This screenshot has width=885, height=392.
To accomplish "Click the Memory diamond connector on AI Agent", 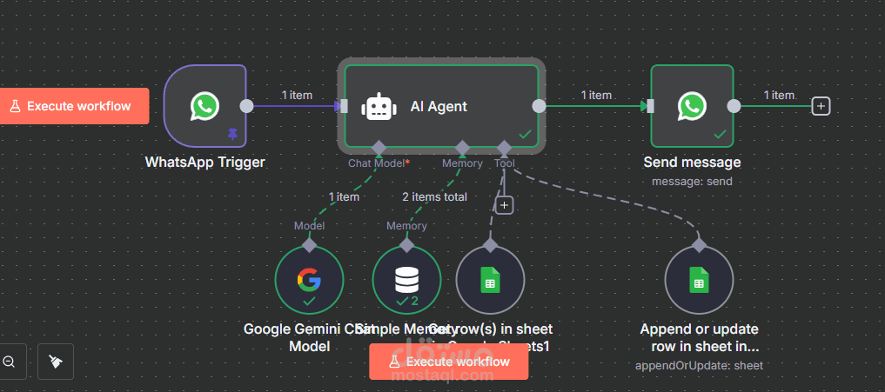I will (x=462, y=148).
